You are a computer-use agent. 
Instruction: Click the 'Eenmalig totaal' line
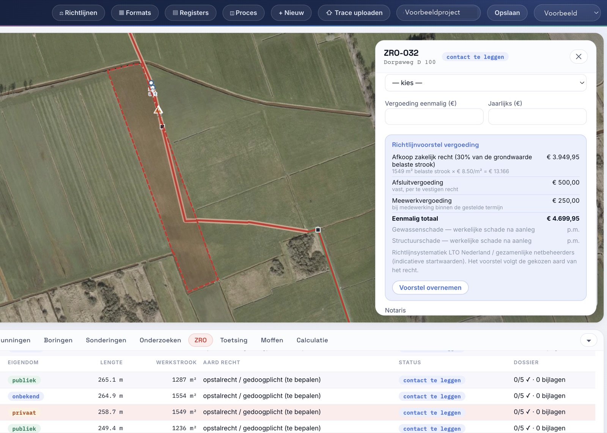tap(486, 218)
